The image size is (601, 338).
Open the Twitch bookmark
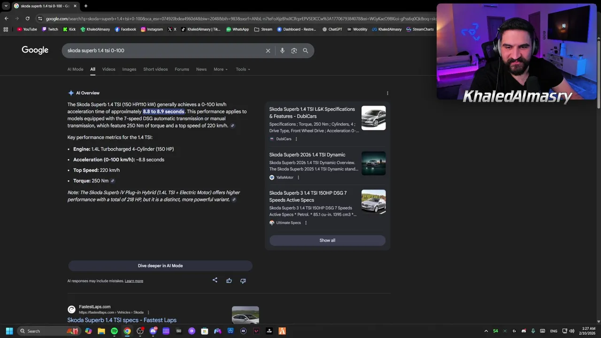50,29
